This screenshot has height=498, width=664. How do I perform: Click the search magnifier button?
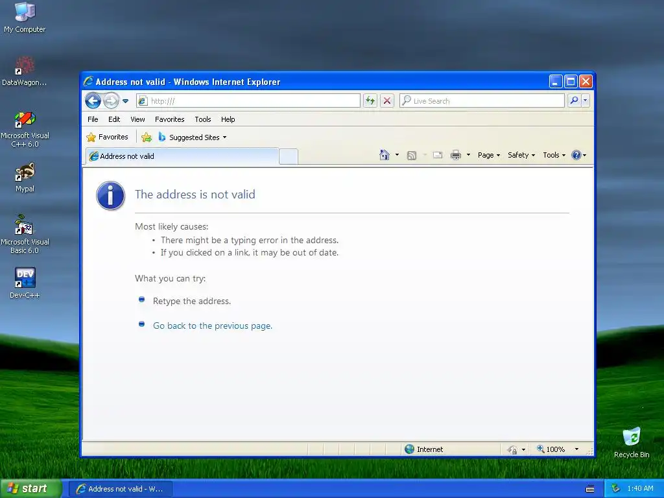pos(575,101)
